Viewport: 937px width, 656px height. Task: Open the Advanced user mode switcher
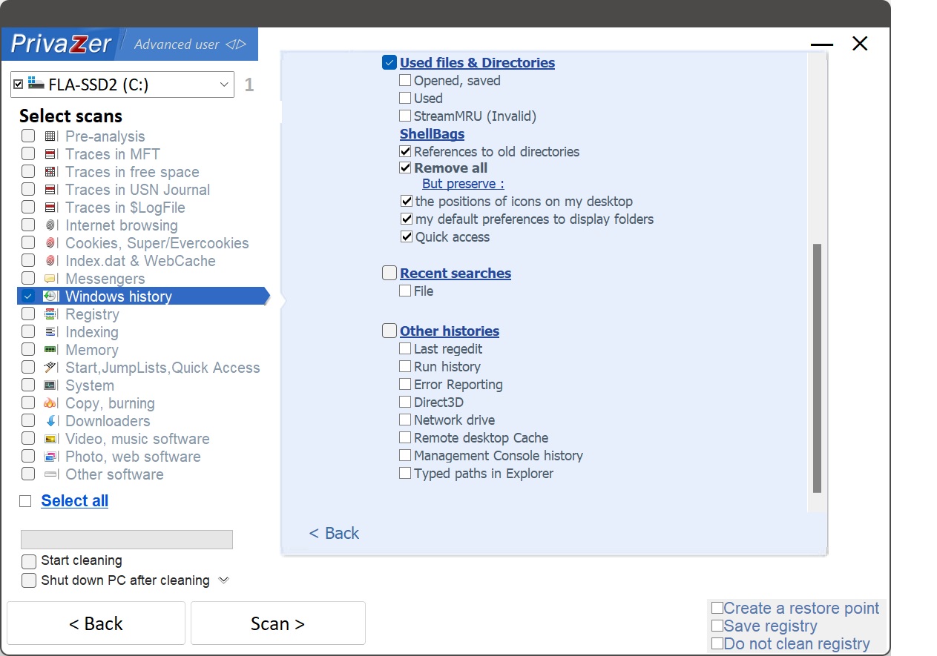coord(190,44)
